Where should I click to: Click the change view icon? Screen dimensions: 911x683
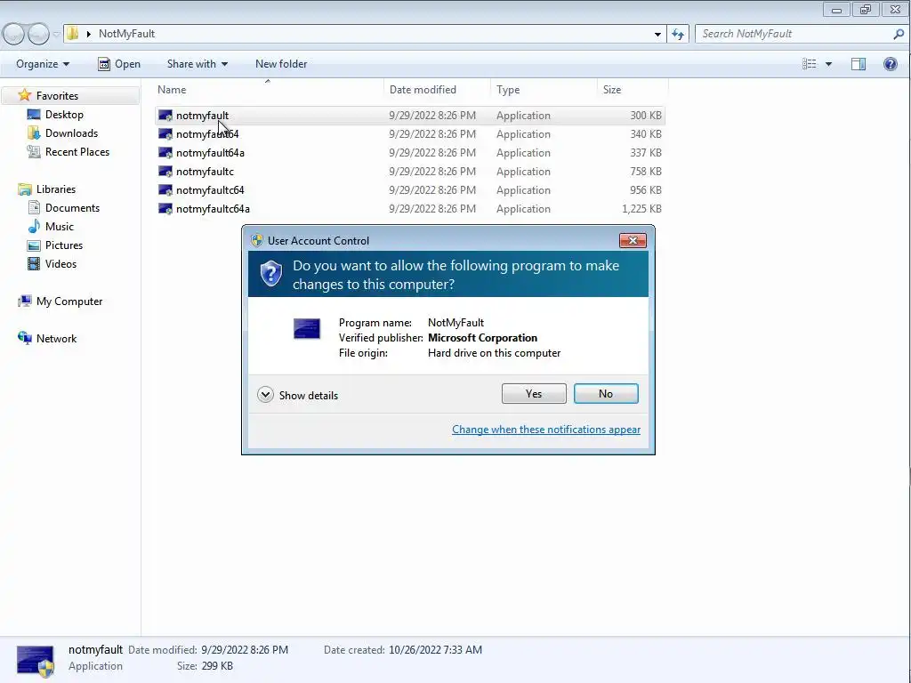(x=809, y=64)
